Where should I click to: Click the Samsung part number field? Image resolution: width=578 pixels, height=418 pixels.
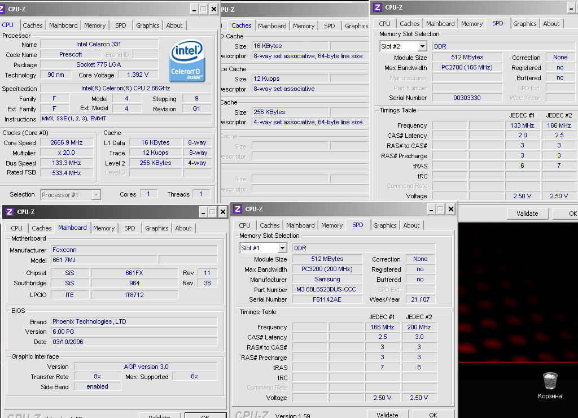pos(327,290)
